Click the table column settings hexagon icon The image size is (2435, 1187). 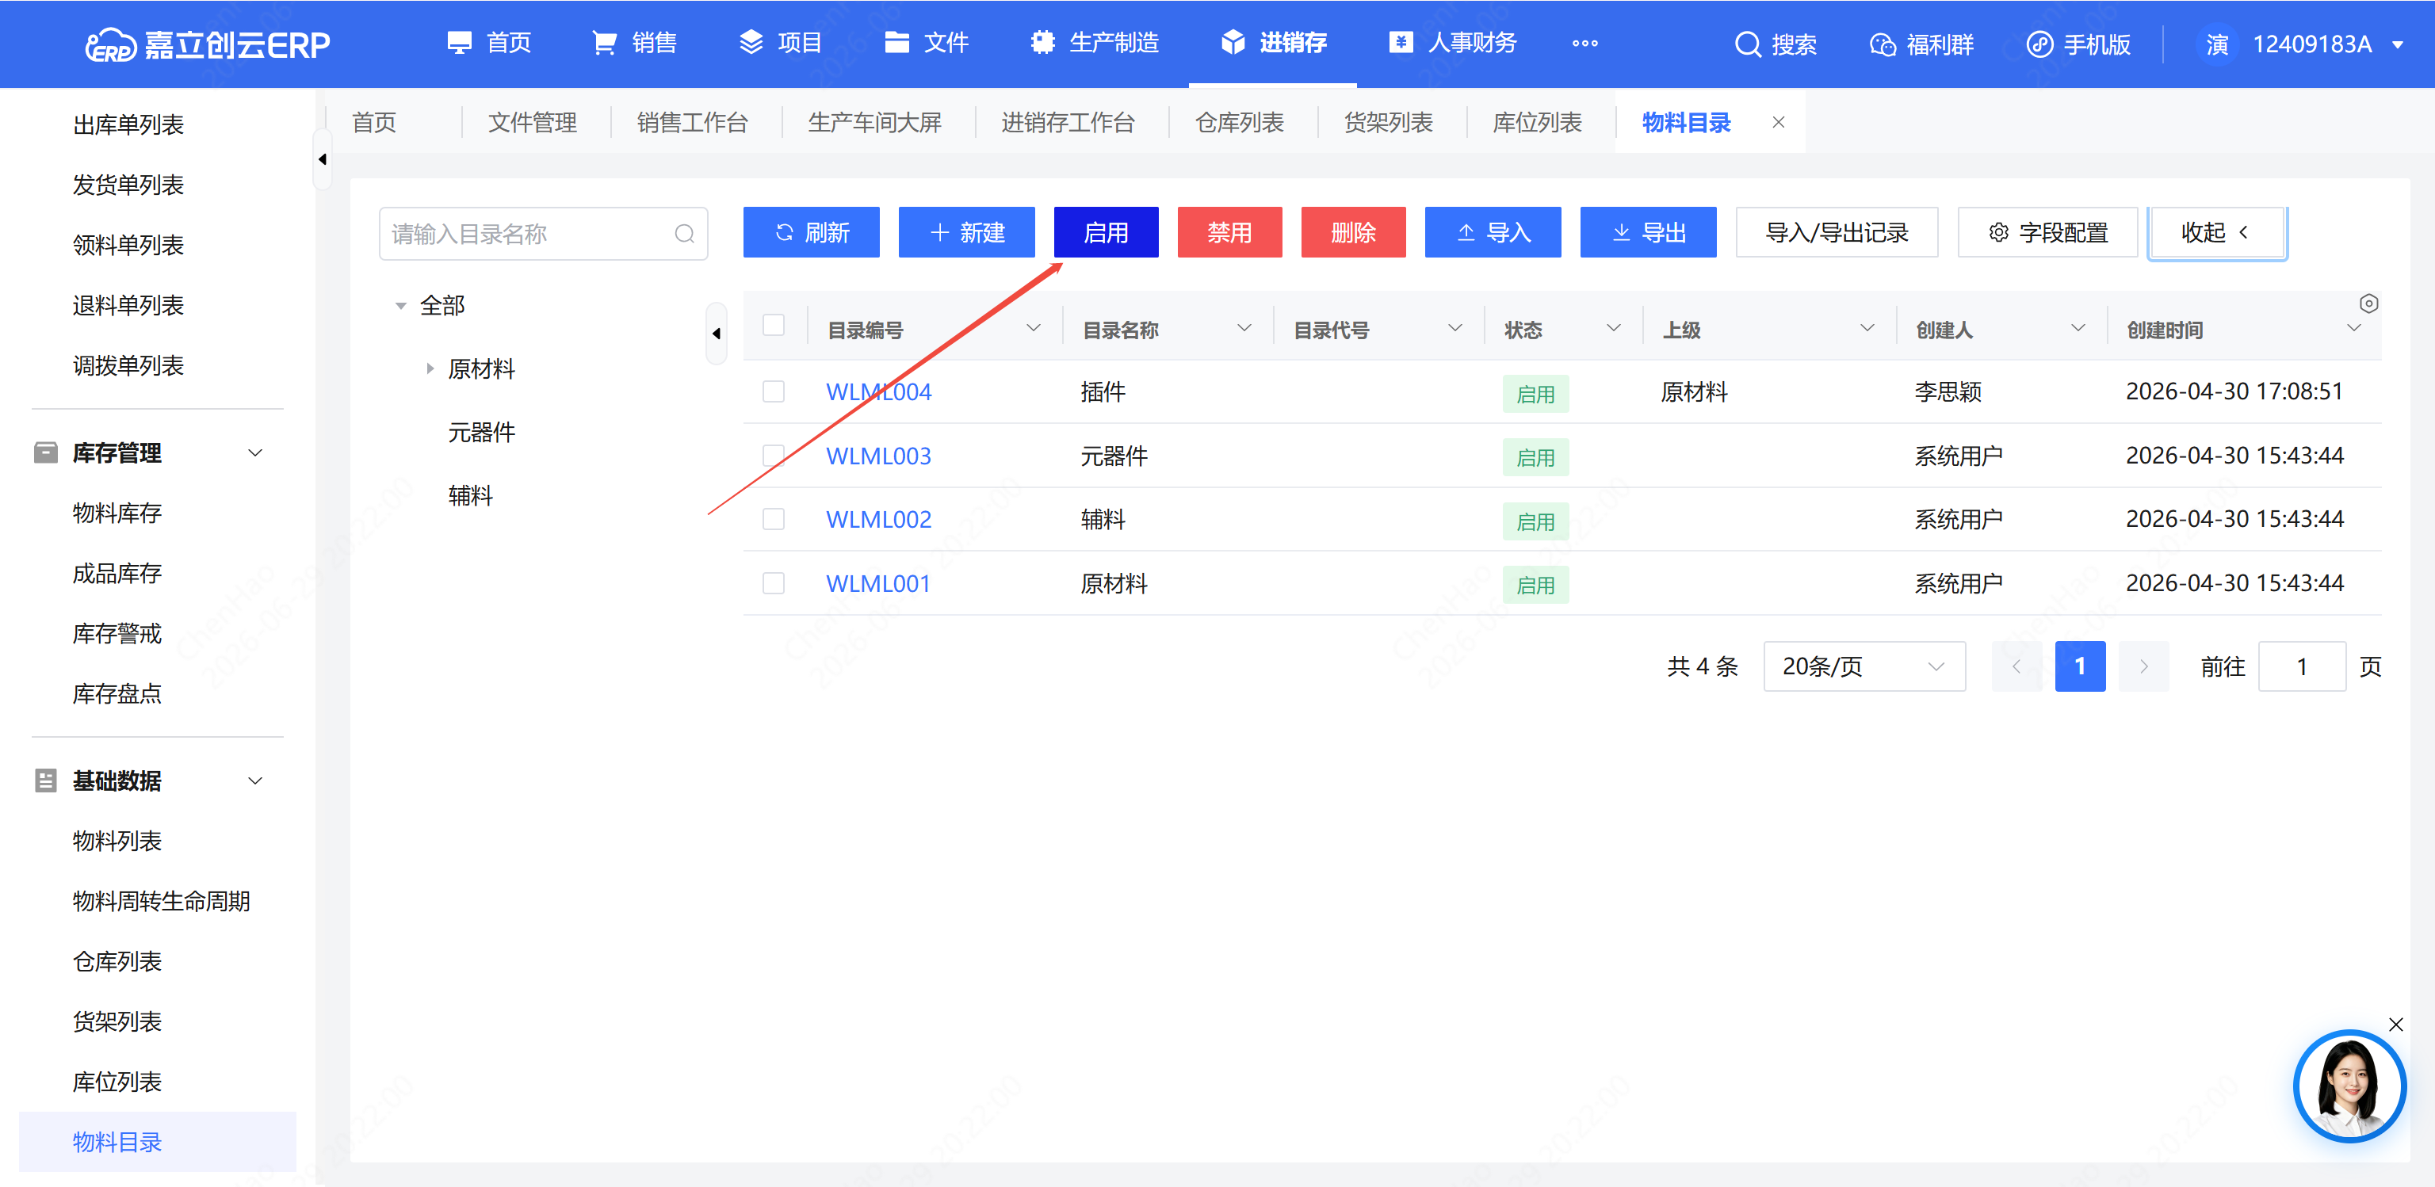point(2368,303)
